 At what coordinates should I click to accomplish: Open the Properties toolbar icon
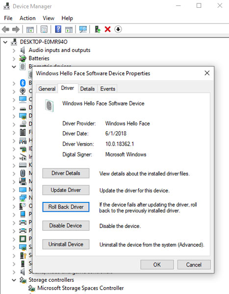point(44,29)
